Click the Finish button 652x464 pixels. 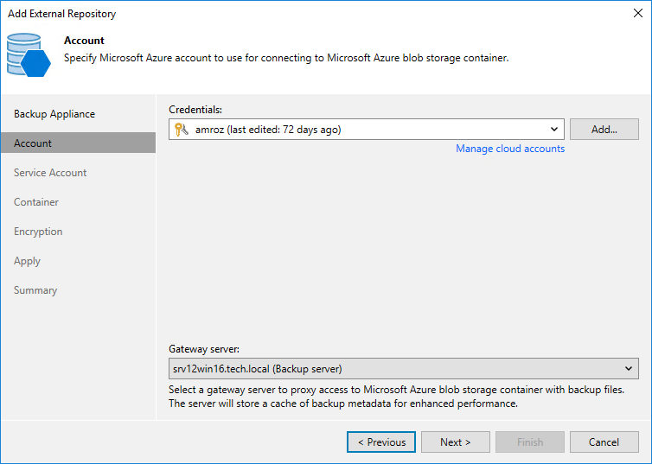coord(530,442)
